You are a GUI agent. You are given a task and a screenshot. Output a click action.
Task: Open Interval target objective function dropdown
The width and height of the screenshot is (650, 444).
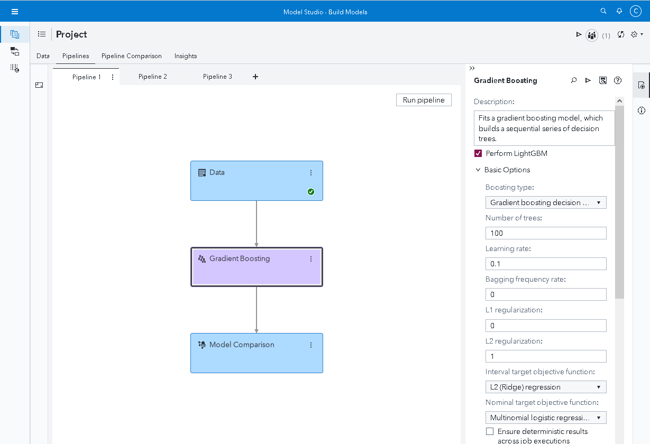coord(545,387)
